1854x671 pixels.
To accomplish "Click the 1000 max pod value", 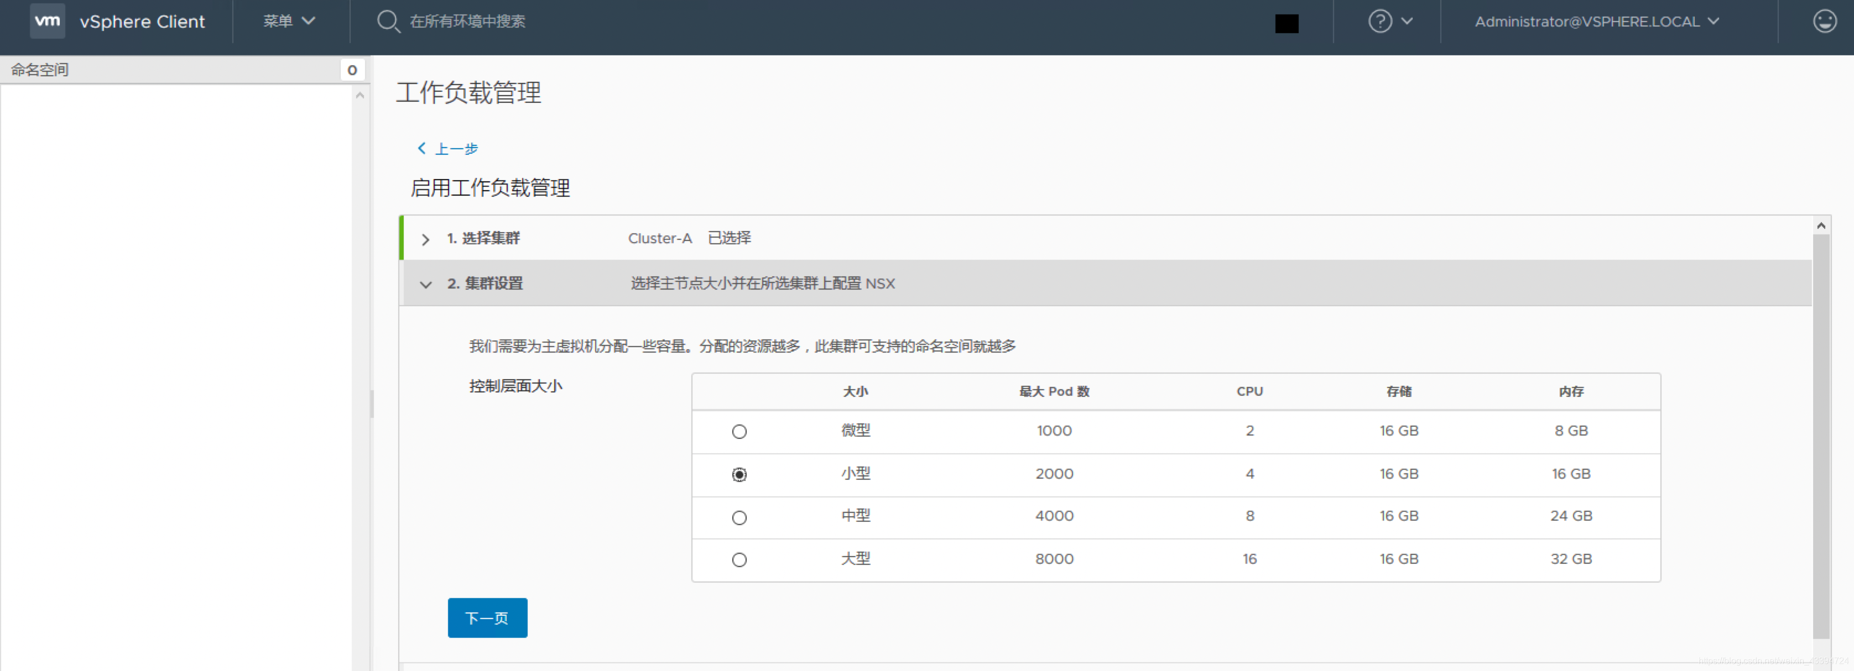I will tap(1054, 431).
